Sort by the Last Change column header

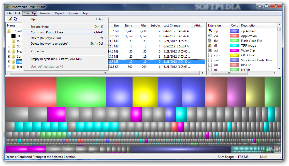(177, 25)
